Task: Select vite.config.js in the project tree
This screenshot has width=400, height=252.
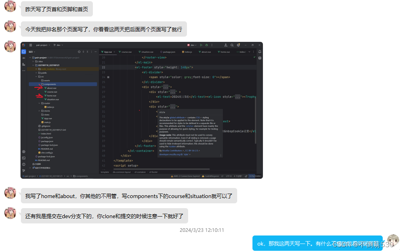Action: click(45, 153)
